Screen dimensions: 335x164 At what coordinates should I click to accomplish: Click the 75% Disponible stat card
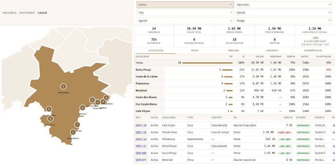154,41
